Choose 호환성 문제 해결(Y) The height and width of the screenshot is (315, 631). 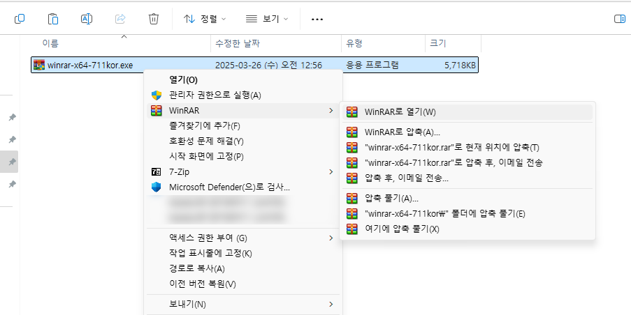pyautogui.click(x=245, y=141)
